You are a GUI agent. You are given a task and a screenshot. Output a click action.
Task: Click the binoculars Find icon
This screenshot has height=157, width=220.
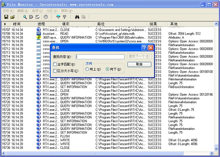[x=77, y=17]
